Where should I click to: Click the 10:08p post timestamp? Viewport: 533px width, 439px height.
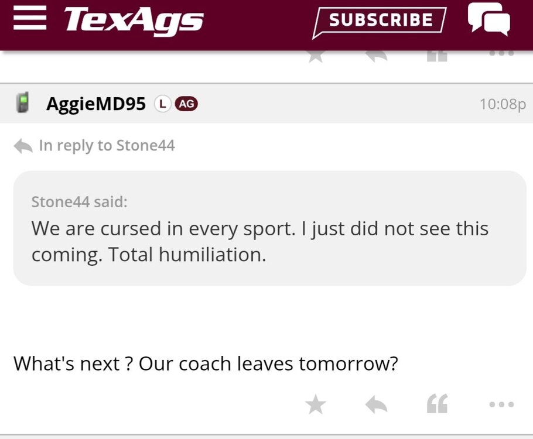tap(502, 104)
